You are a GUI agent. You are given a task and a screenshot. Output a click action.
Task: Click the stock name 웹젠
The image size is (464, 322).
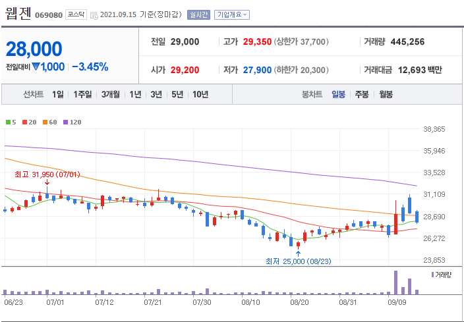point(18,13)
